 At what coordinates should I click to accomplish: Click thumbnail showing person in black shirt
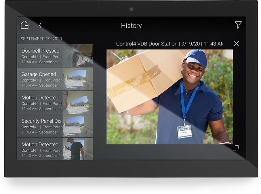[78, 149]
